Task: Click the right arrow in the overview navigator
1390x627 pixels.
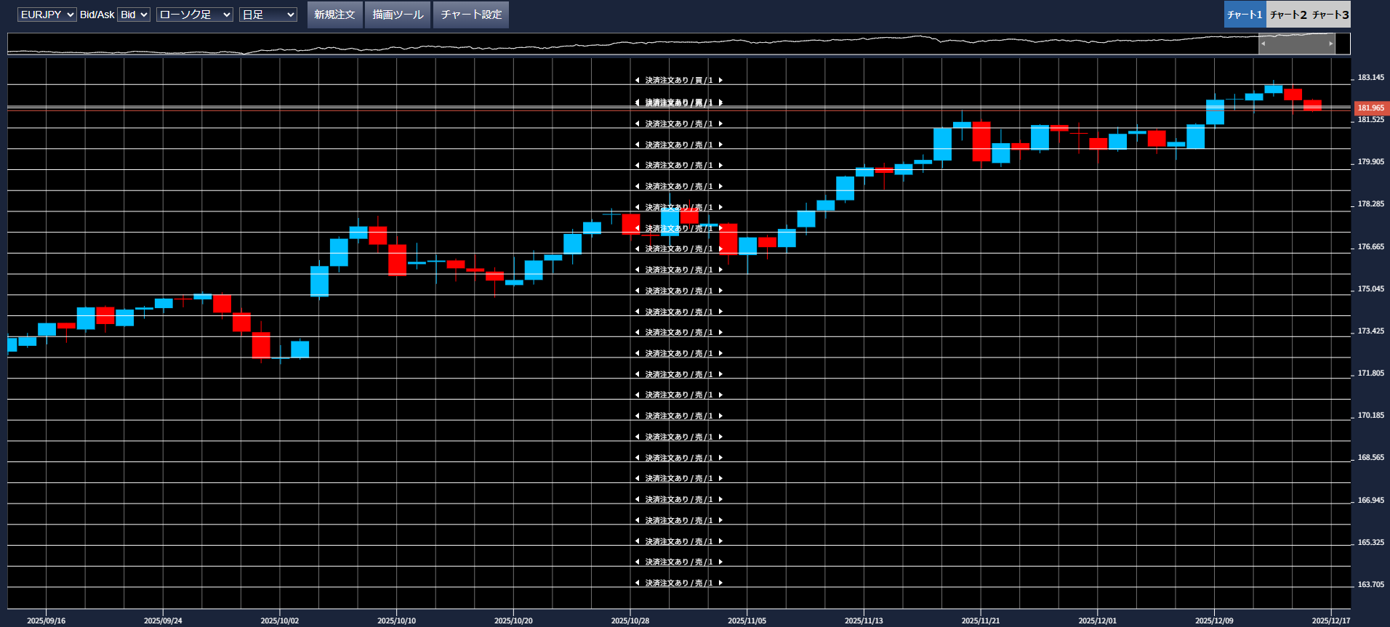Action: (x=1330, y=44)
